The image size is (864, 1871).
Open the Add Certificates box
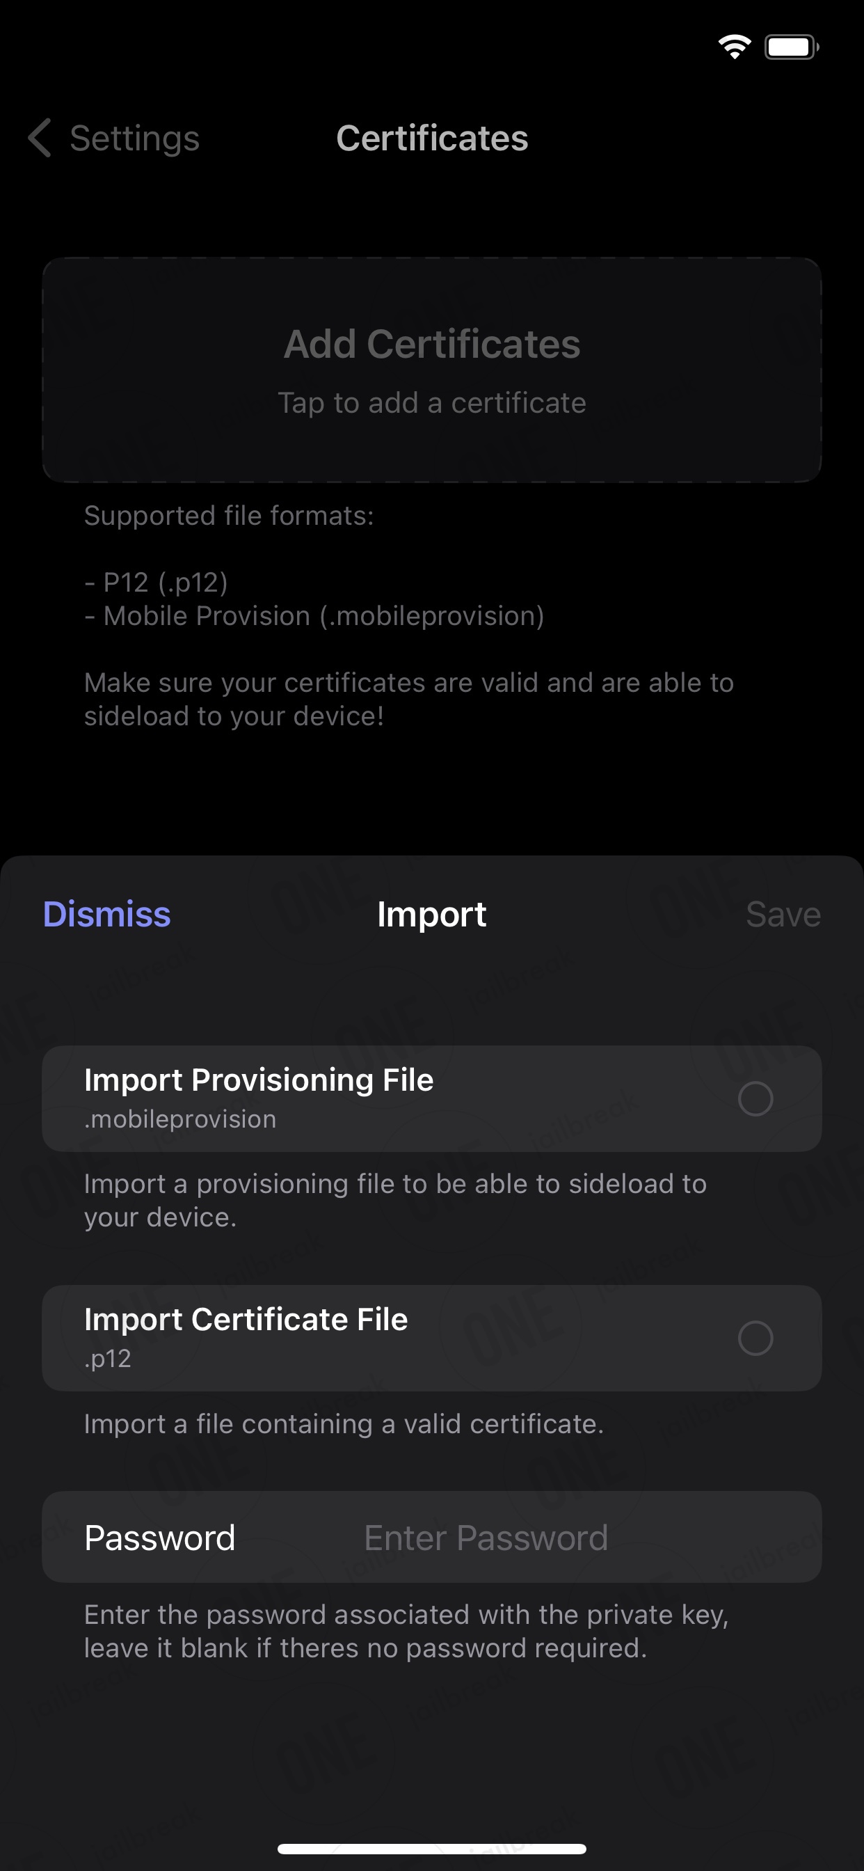tap(432, 370)
